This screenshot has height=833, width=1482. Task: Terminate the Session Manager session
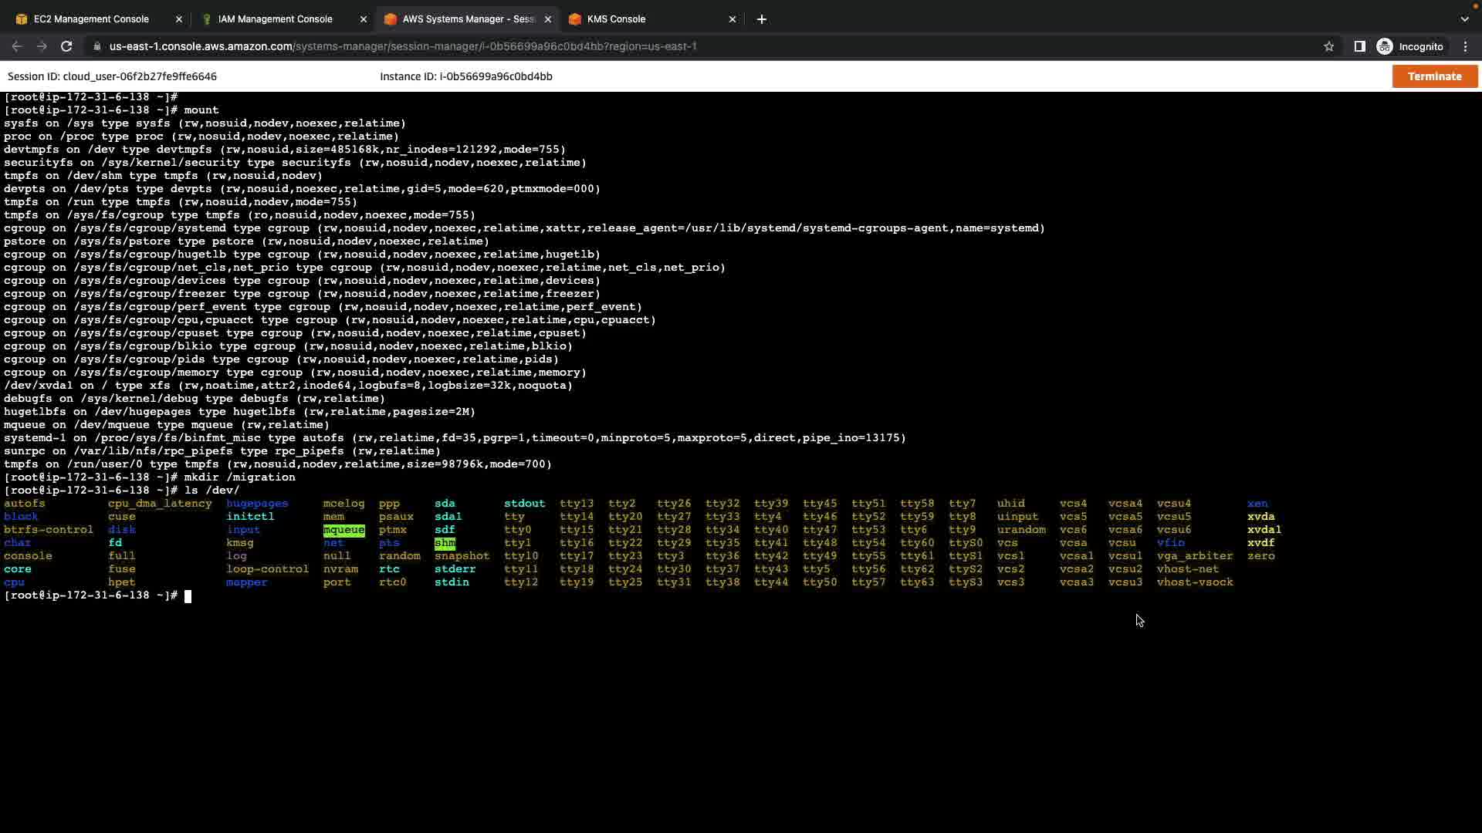pyautogui.click(x=1434, y=76)
